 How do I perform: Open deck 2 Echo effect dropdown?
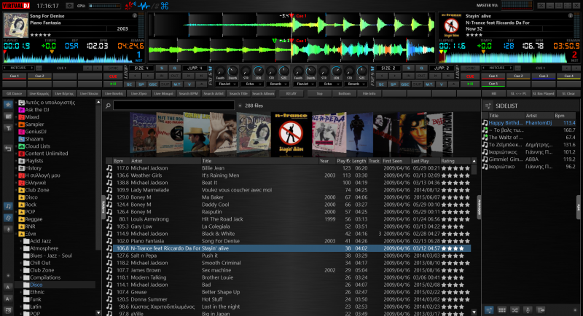[330, 84]
